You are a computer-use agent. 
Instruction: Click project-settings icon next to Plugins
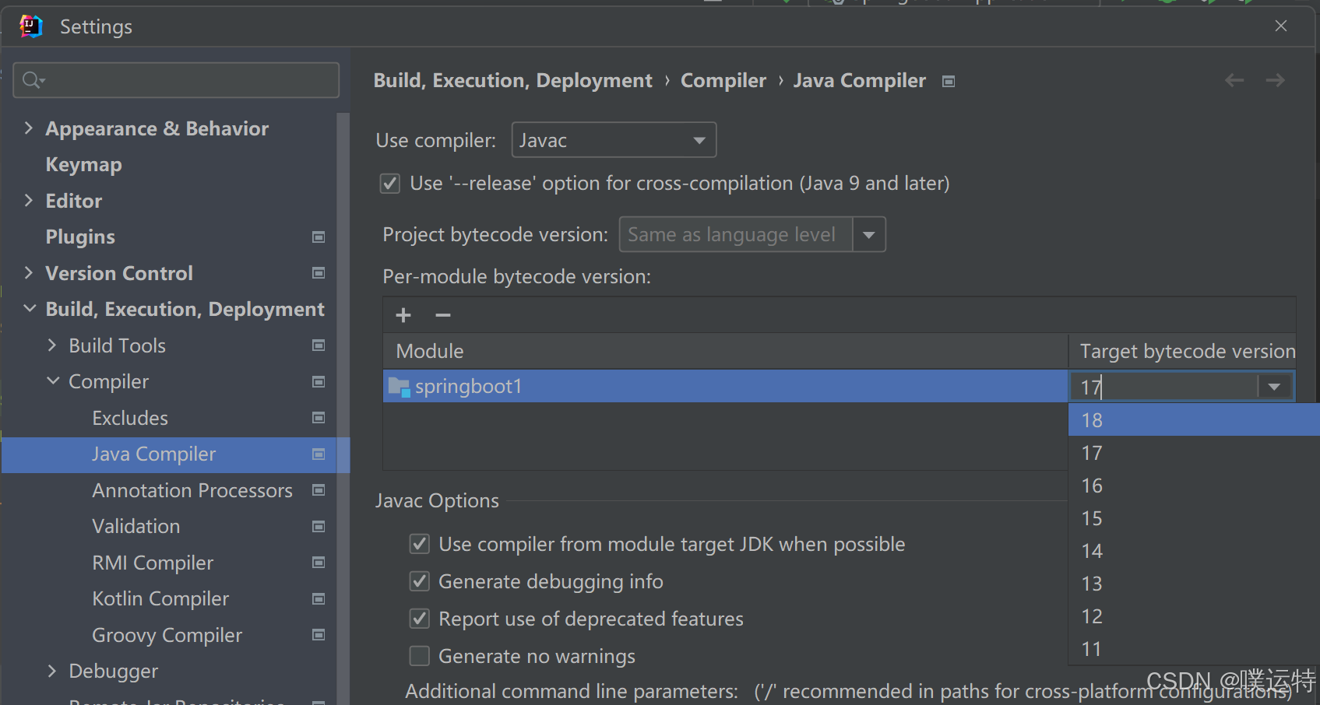319,237
